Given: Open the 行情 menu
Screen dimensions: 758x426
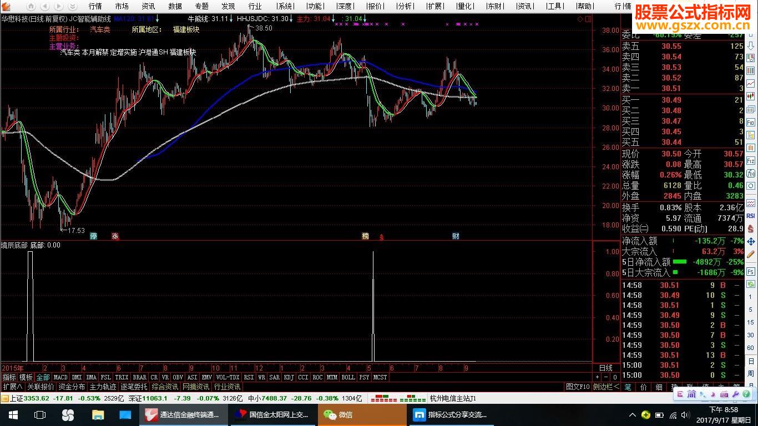Looking at the screenshot, I should (95, 6).
